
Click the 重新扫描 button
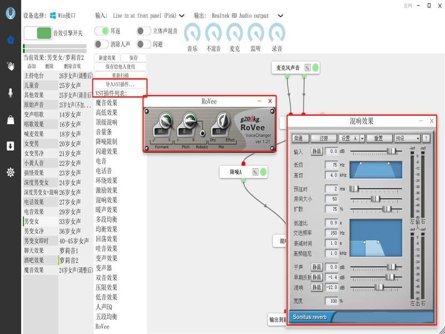(120, 75)
